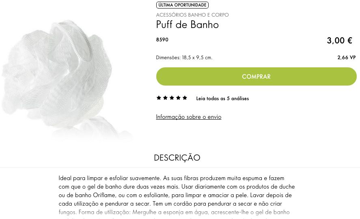Expand the faded Forma de utilização text
This screenshot has height=219, width=360.
[174, 213]
